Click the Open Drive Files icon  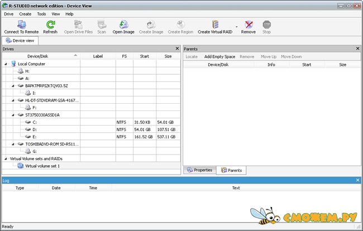click(x=78, y=25)
